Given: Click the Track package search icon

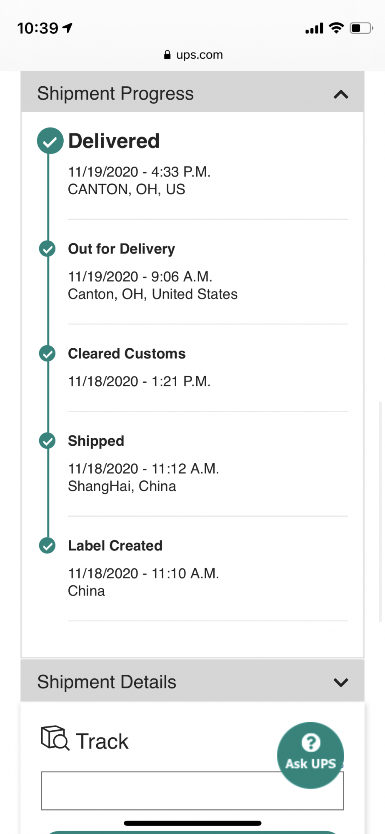Looking at the screenshot, I should click(x=55, y=738).
